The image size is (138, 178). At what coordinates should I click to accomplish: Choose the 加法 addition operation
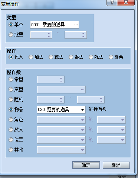[x=31, y=57]
